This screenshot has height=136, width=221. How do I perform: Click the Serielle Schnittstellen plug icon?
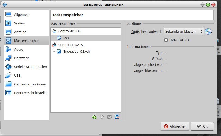[x=8, y=67]
